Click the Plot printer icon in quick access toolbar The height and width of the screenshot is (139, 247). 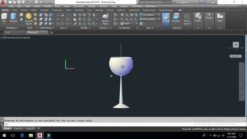pyautogui.click(x=36, y=2)
